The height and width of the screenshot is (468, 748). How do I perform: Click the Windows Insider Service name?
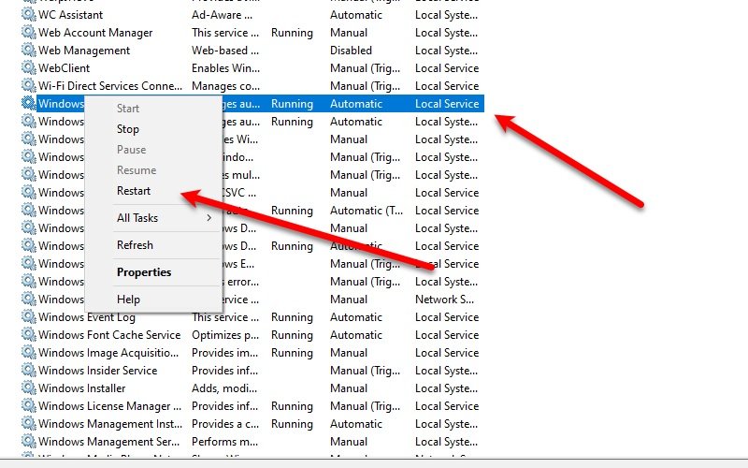click(98, 370)
